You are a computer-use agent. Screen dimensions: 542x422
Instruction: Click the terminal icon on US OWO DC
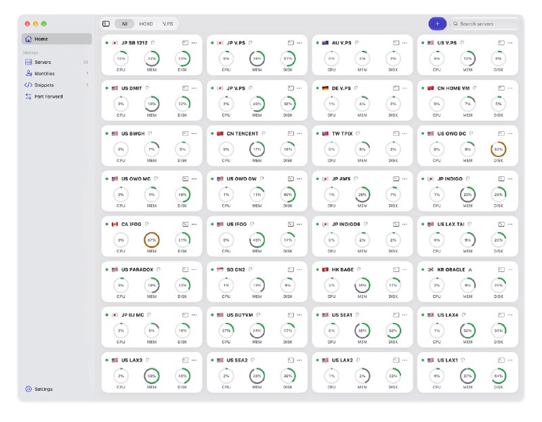(501, 134)
